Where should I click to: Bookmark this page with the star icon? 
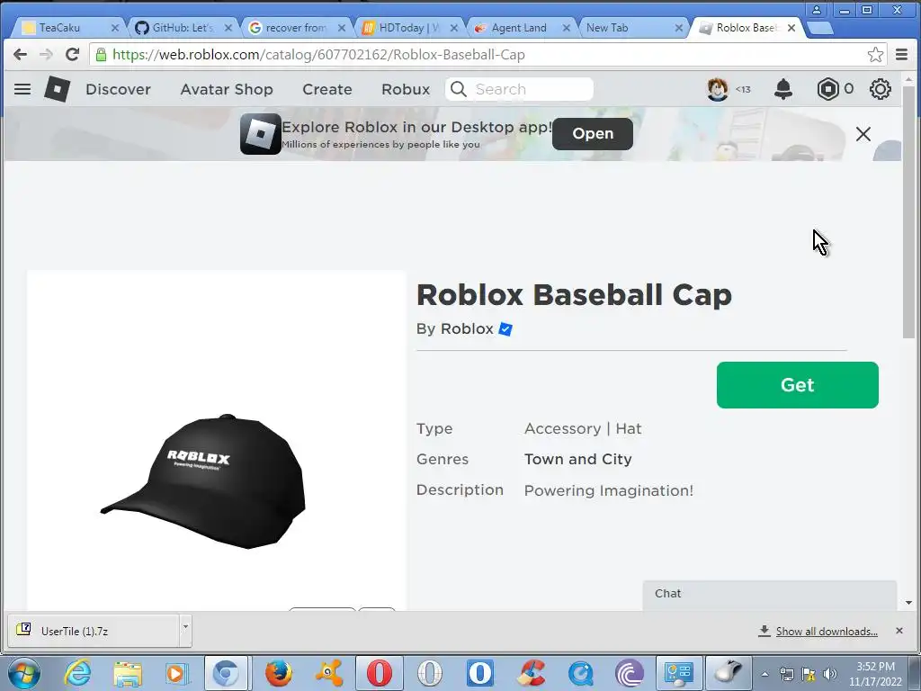tap(875, 55)
